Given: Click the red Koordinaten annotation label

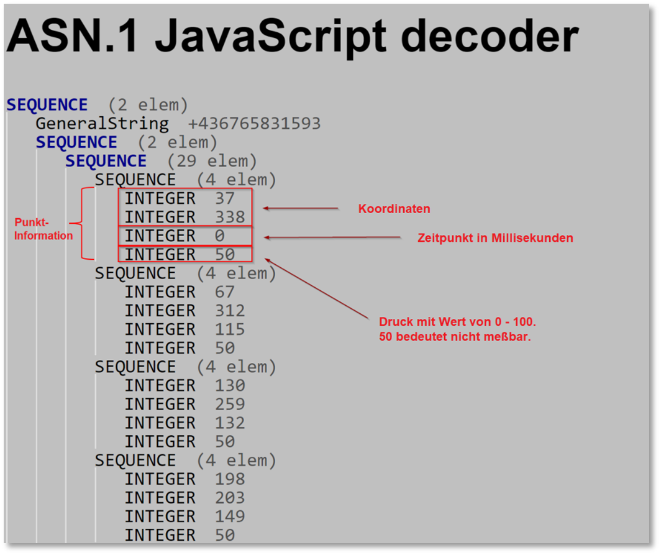Looking at the screenshot, I should click(x=394, y=209).
